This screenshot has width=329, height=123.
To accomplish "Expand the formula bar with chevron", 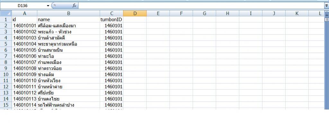I will pyautogui.click(x=326, y=6).
